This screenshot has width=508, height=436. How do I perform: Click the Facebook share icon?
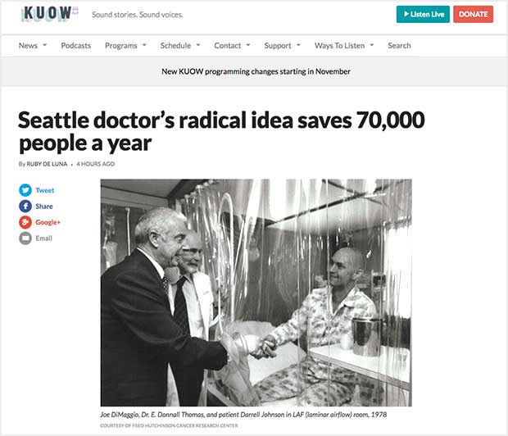coord(25,207)
